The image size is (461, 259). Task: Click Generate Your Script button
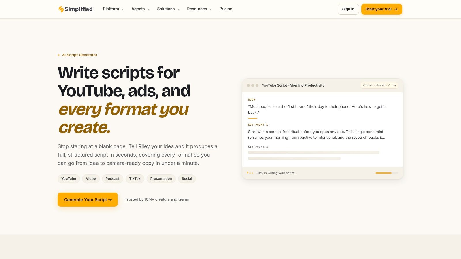(88, 199)
